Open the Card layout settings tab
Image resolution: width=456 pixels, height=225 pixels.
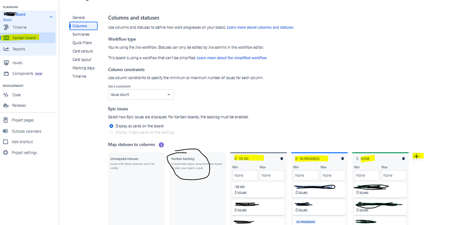(x=82, y=60)
